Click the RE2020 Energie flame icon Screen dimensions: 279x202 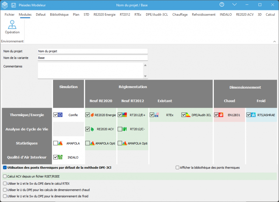pos(92,115)
